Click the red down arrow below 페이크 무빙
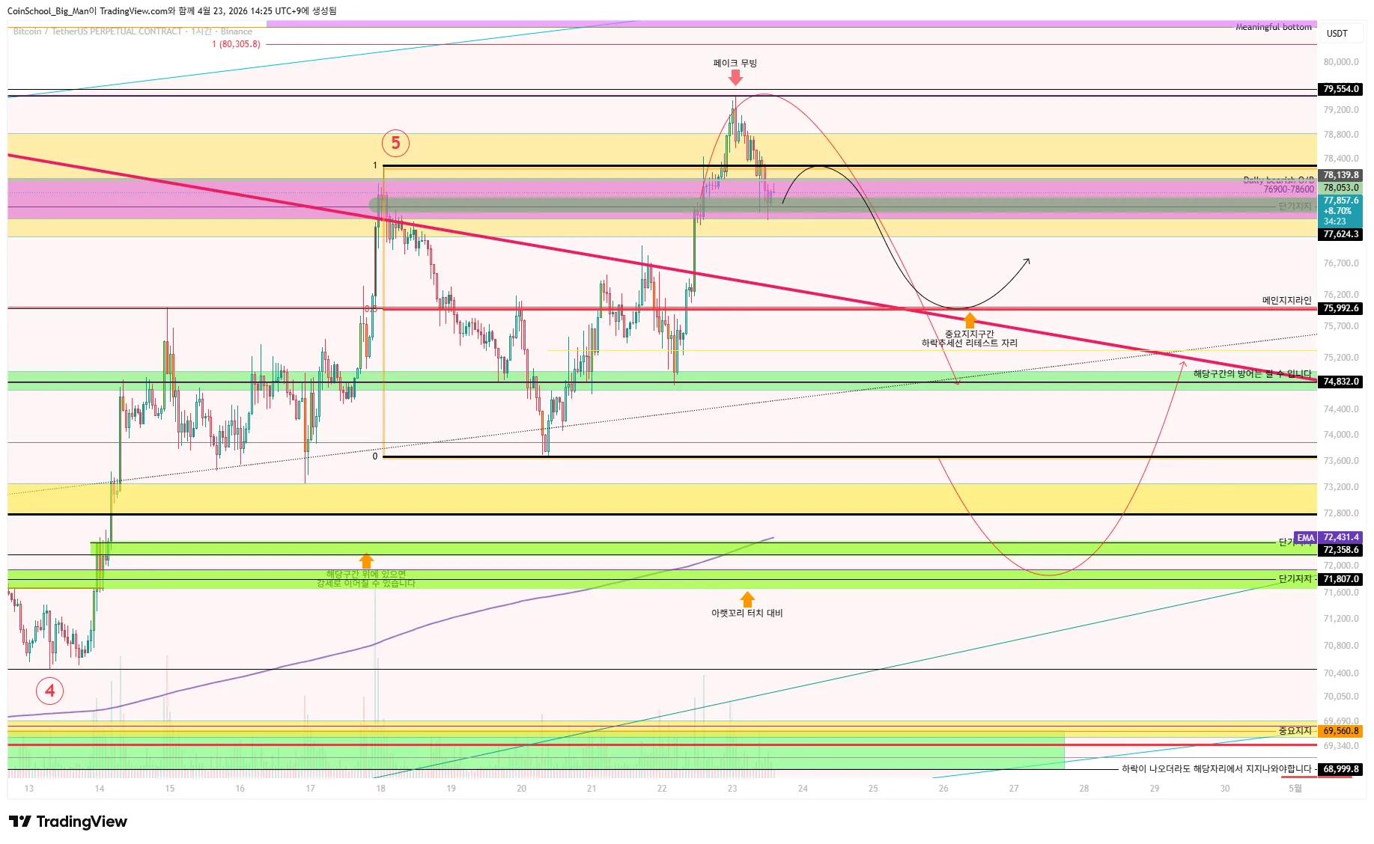Image resolution: width=1374 pixels, height=844 pixels. click(735, 77)
